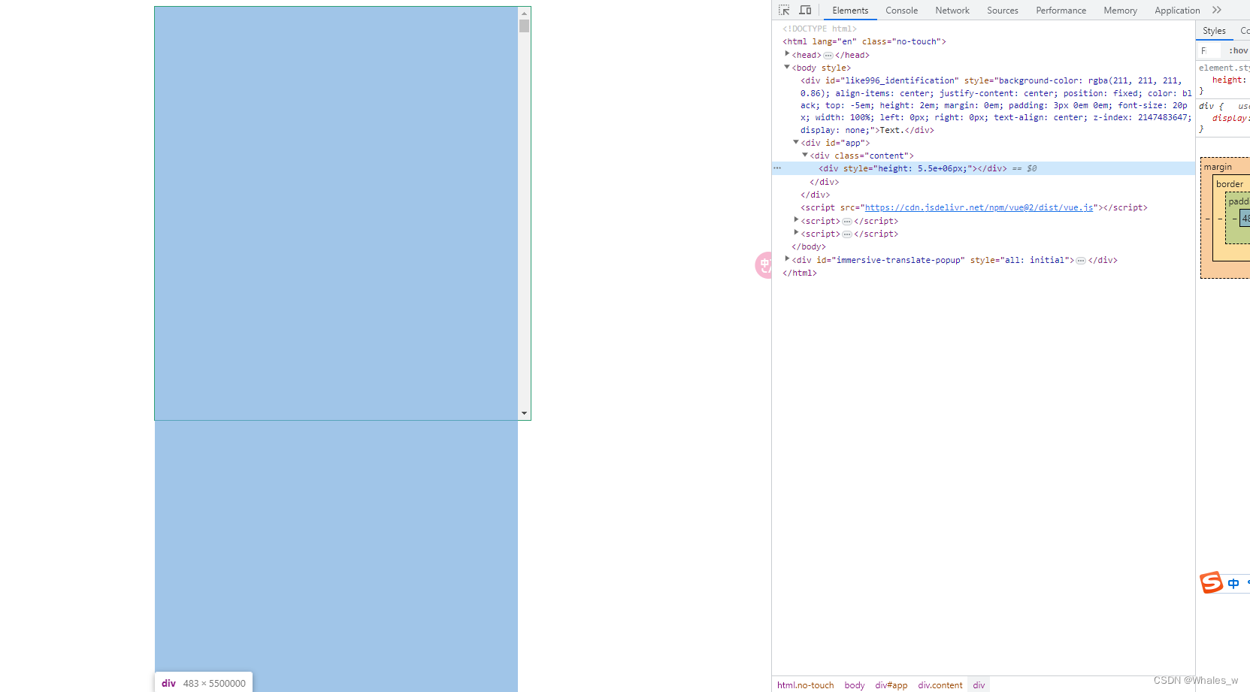Collapse the div class content node
1250x692 pixels.
[805, 155]
